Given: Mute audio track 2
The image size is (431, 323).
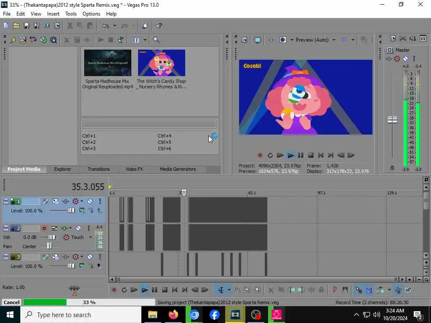Looking at the screenshot, I should tap(78, 228).
